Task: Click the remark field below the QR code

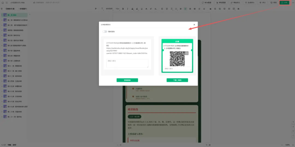Action: pos(177,69)
